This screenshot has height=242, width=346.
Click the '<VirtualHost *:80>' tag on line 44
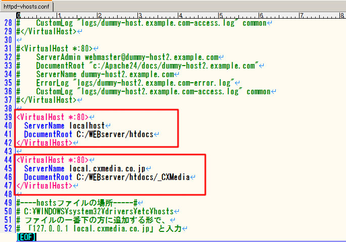(x=53, y=160)
